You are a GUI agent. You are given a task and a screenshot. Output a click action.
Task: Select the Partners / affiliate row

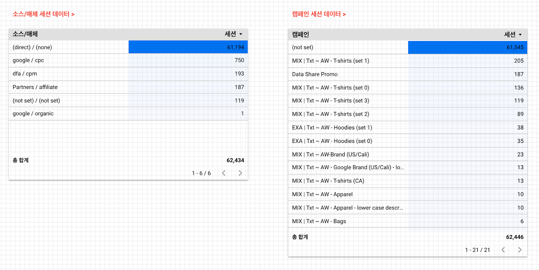(x=128, y=87)
